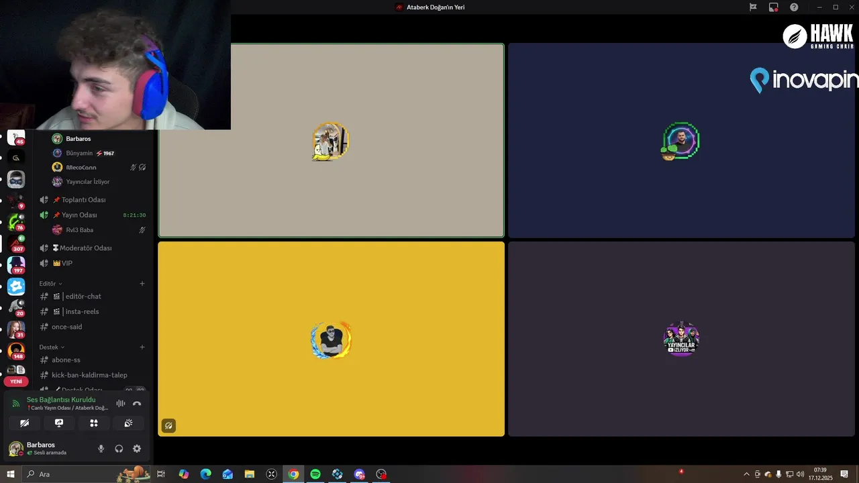
Task: Focus the dark blue participant tile
Action: tap(681, 140)
